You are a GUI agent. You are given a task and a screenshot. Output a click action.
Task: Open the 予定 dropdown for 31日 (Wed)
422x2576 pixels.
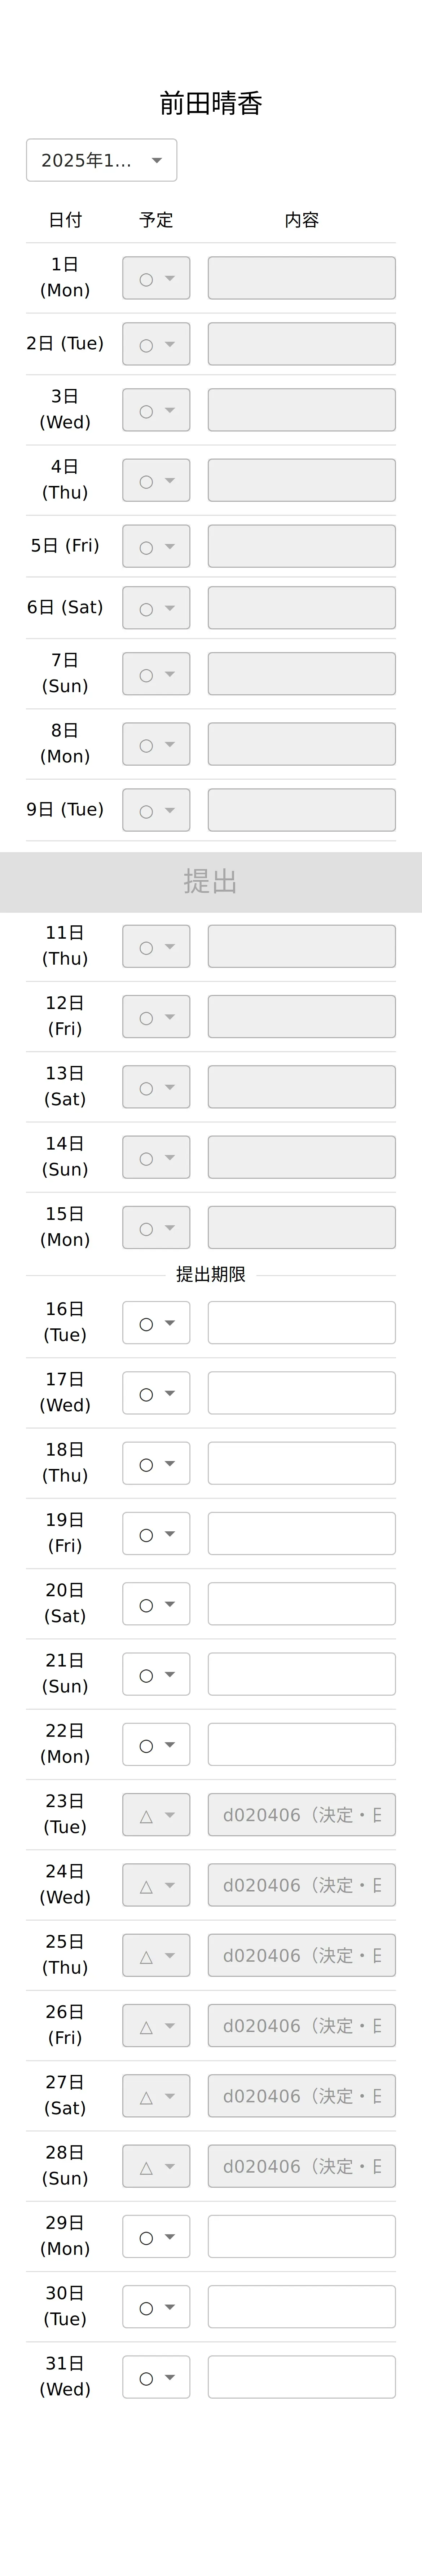point(156,2377)
